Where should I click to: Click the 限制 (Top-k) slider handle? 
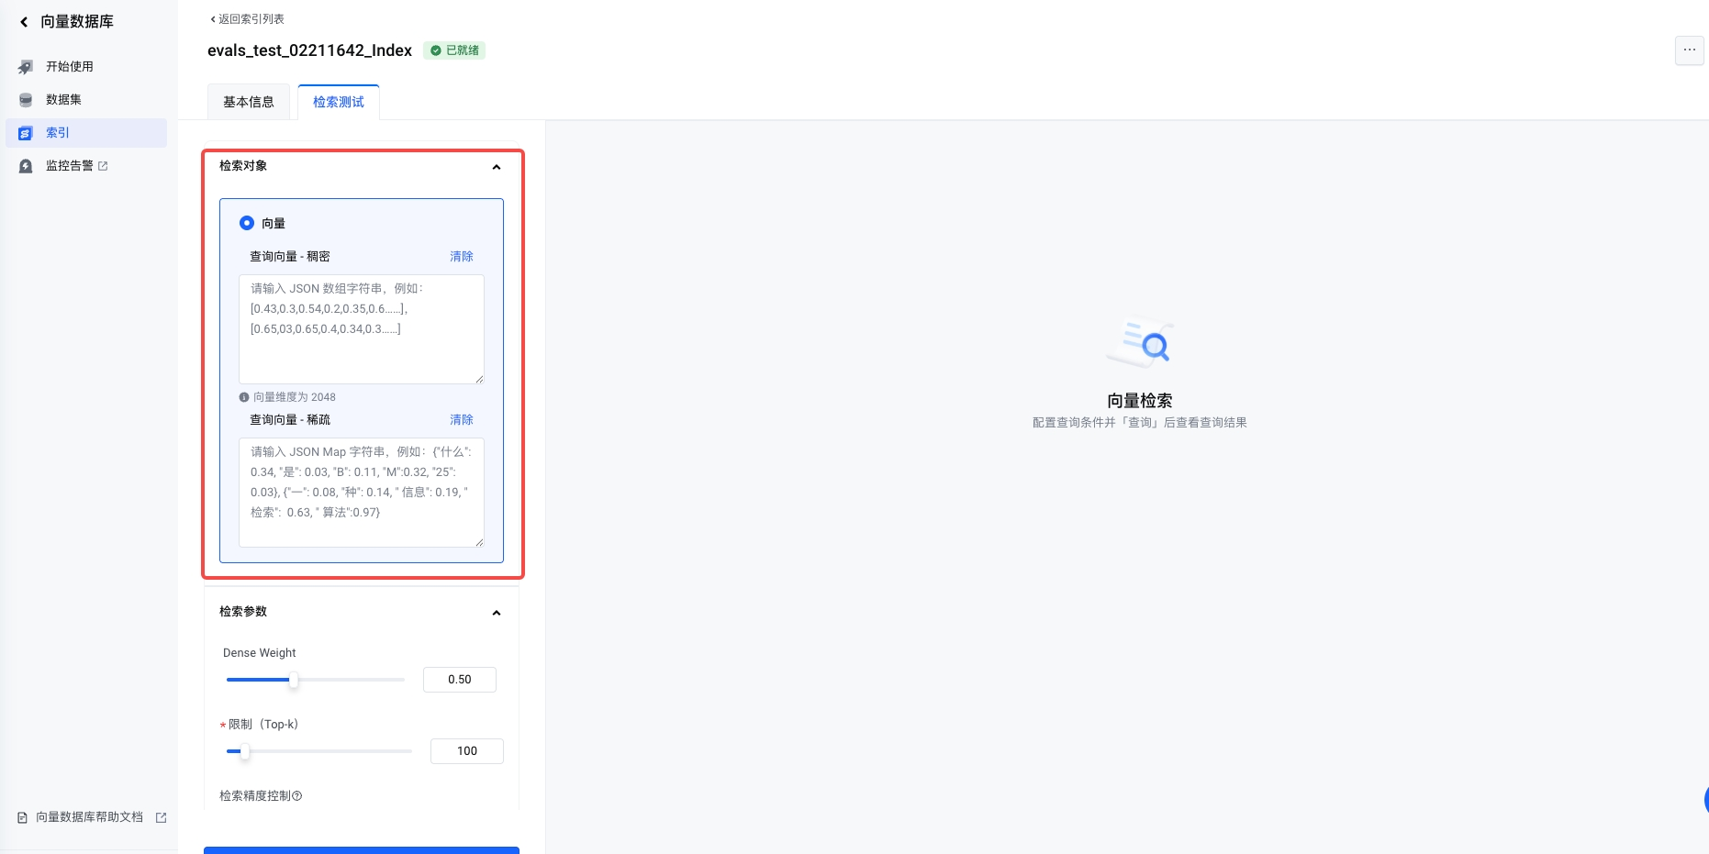(x=244, y=751)
